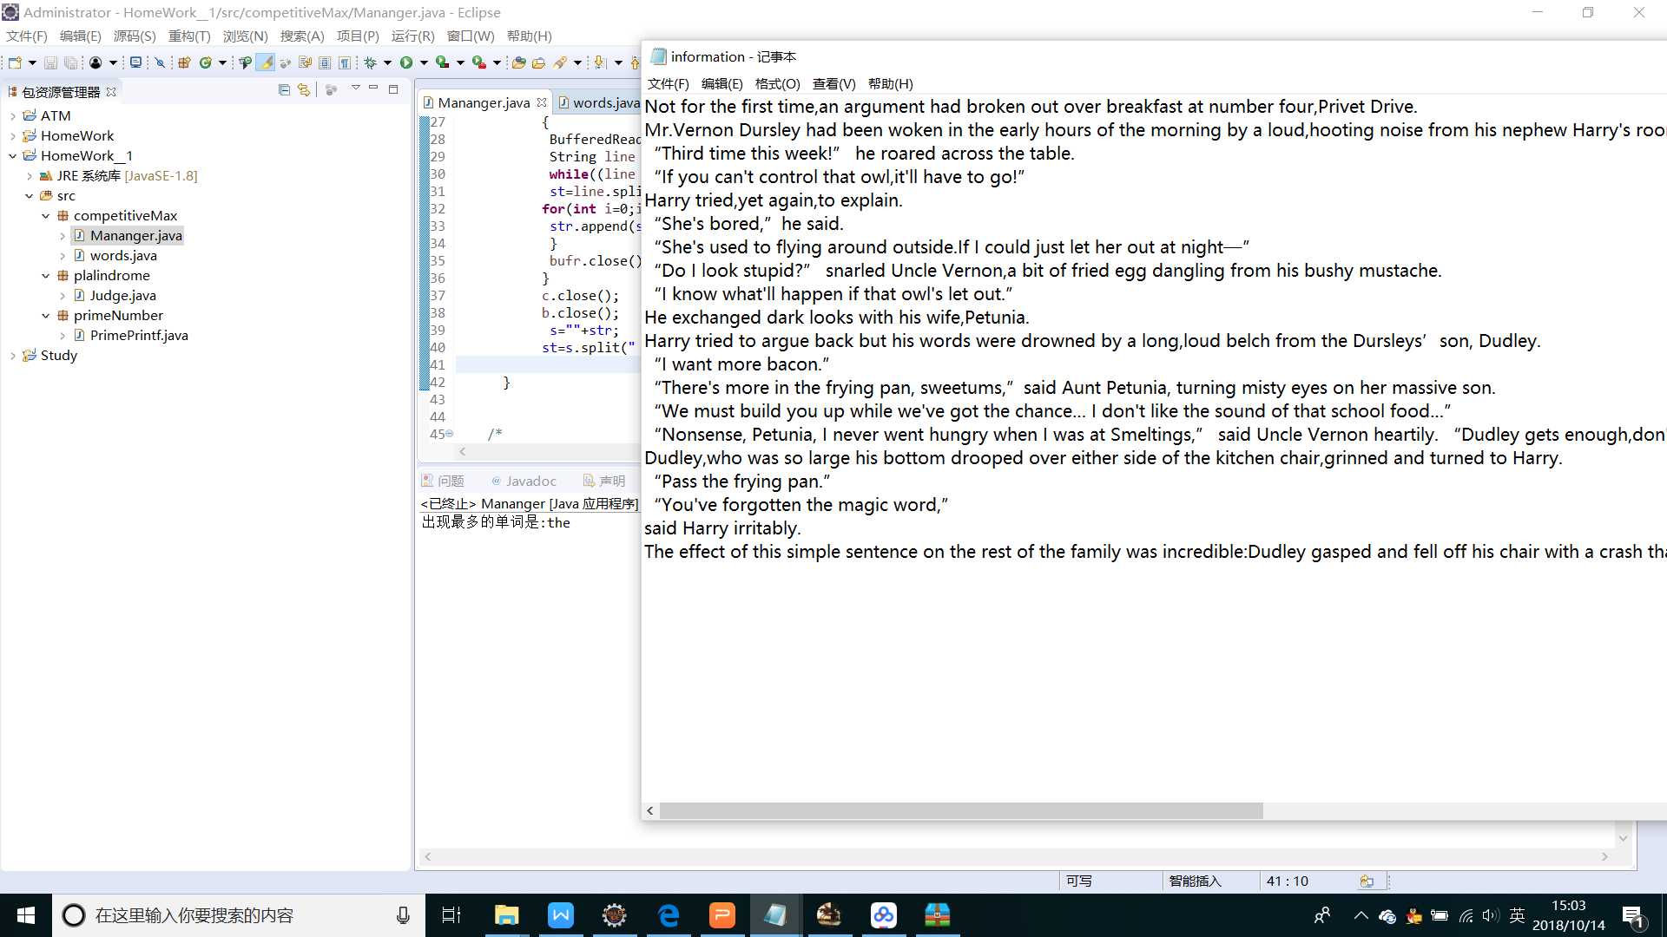Image resolution: width=1667 pixels, height=937 pixels.
Task: Select the primeNumber package
Action: tap(118, 315)
